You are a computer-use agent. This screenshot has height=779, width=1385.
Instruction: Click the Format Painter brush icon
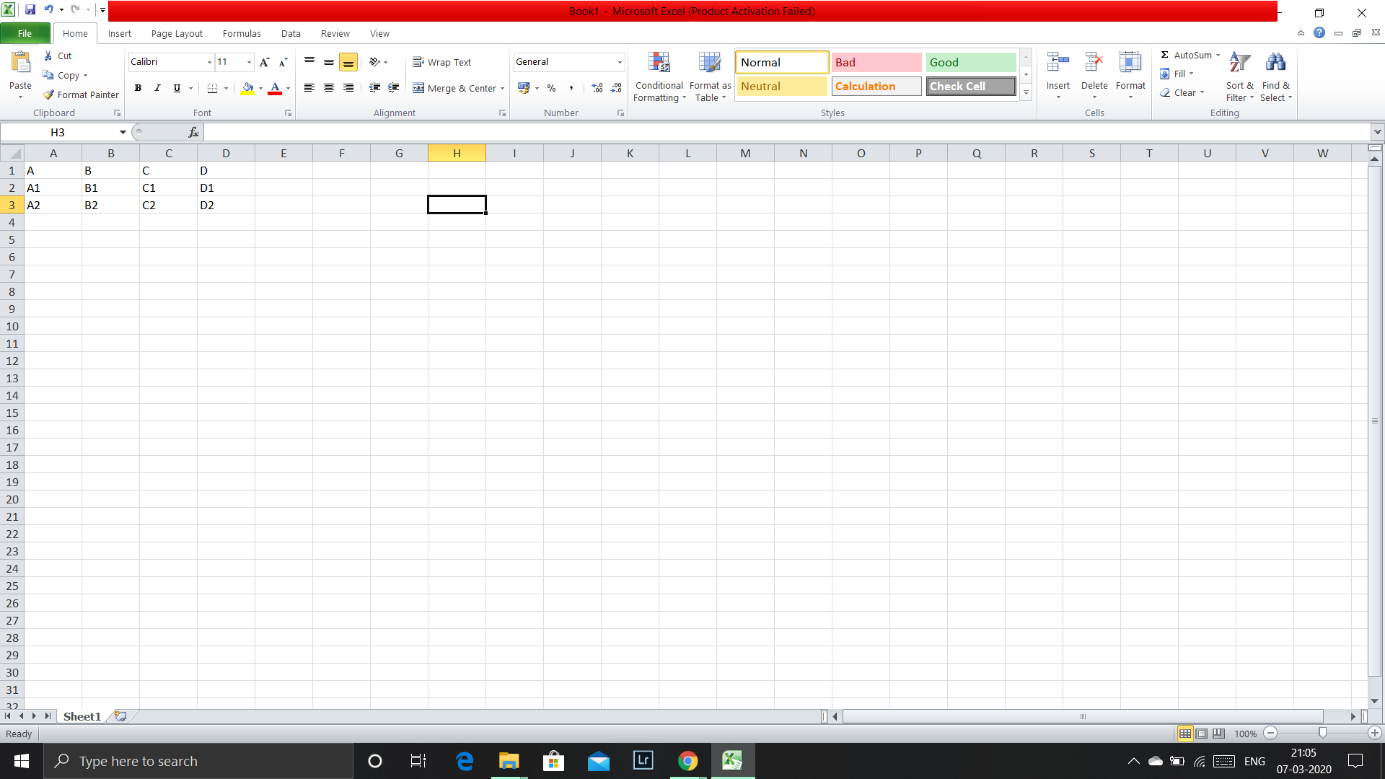[x=48, y=94]
